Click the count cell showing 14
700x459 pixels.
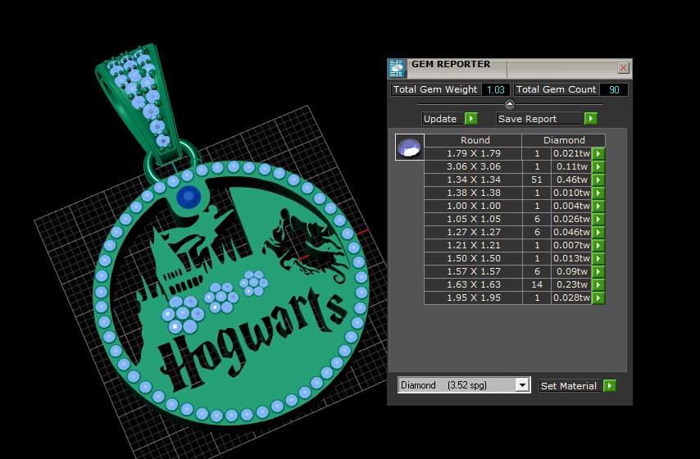(x=537, y=284)
